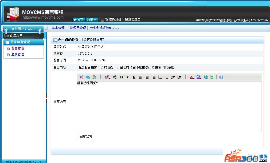The image size is (270, 163).
Task: Click inside the reply content text area
Action: [x=169, y=107]
